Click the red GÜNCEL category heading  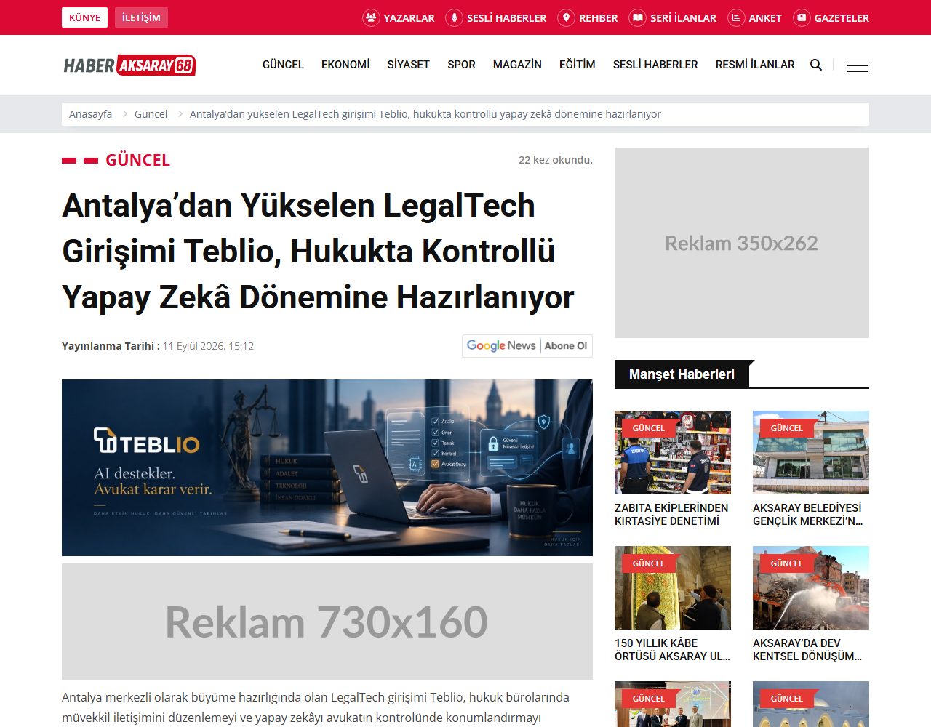coord(137,160)
